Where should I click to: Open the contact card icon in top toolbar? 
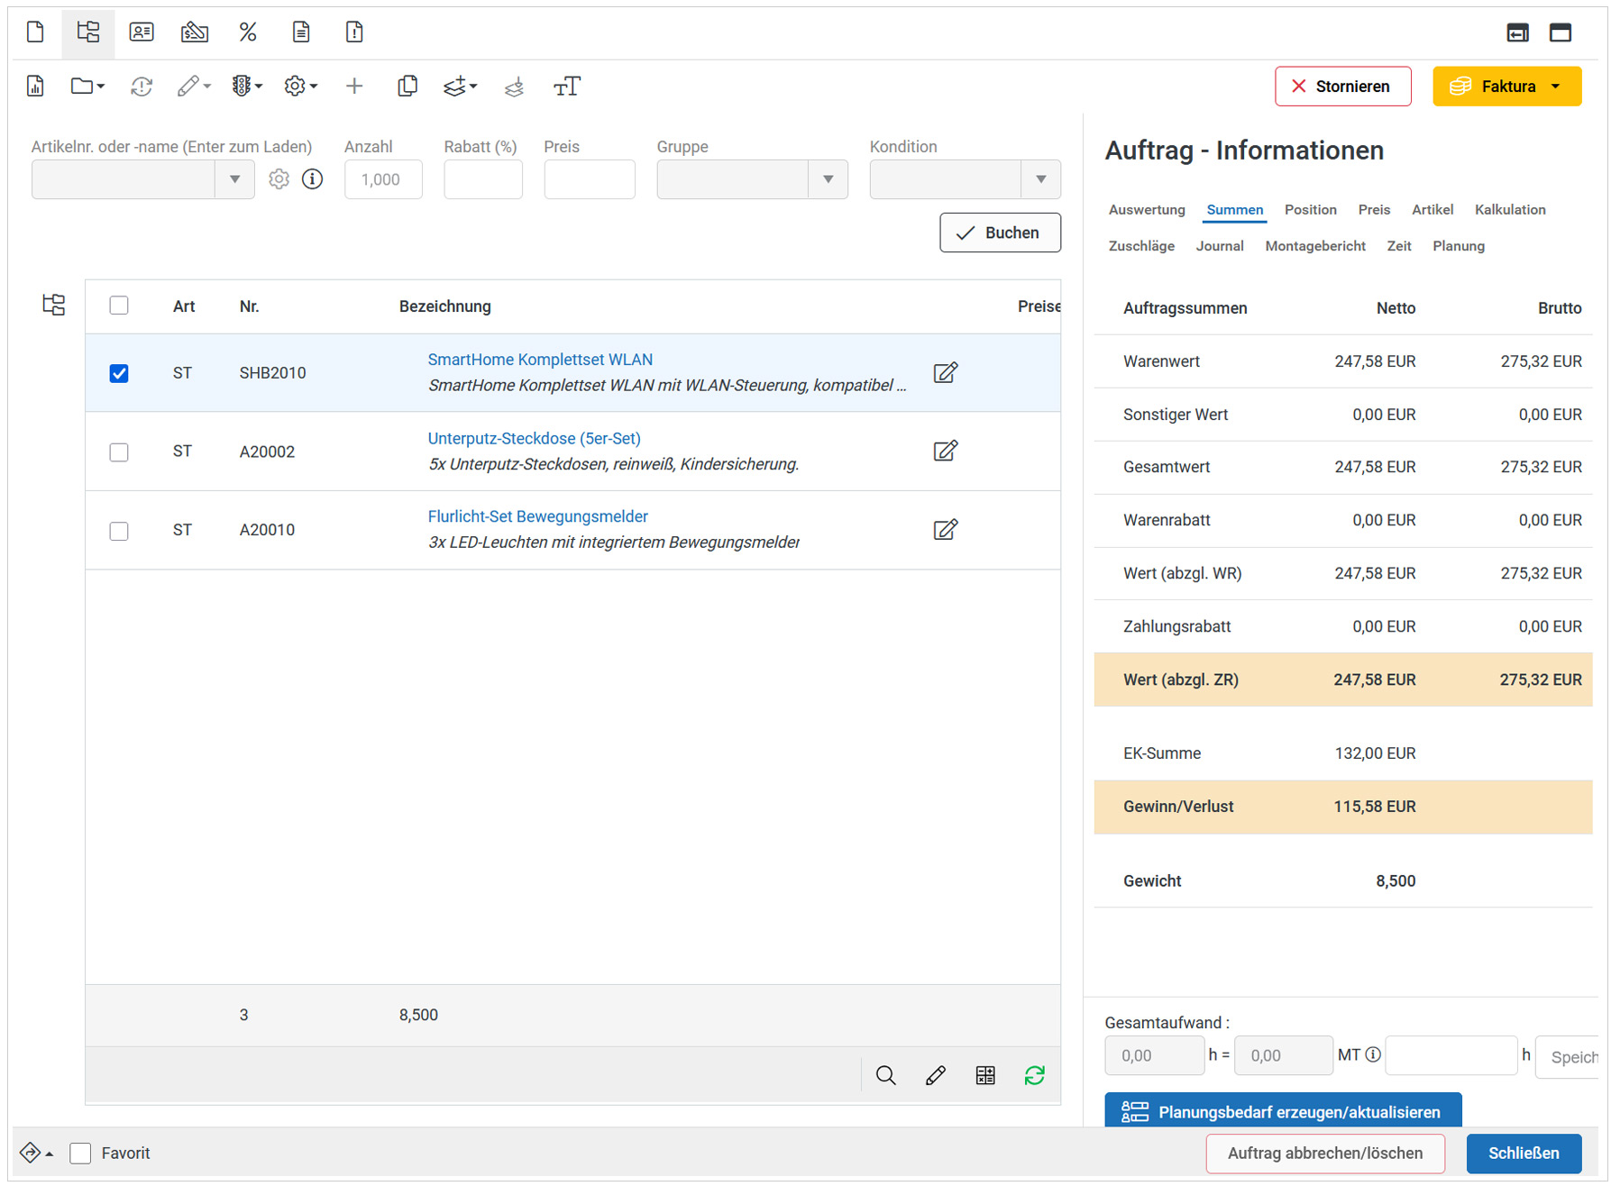tap(142, 33)
